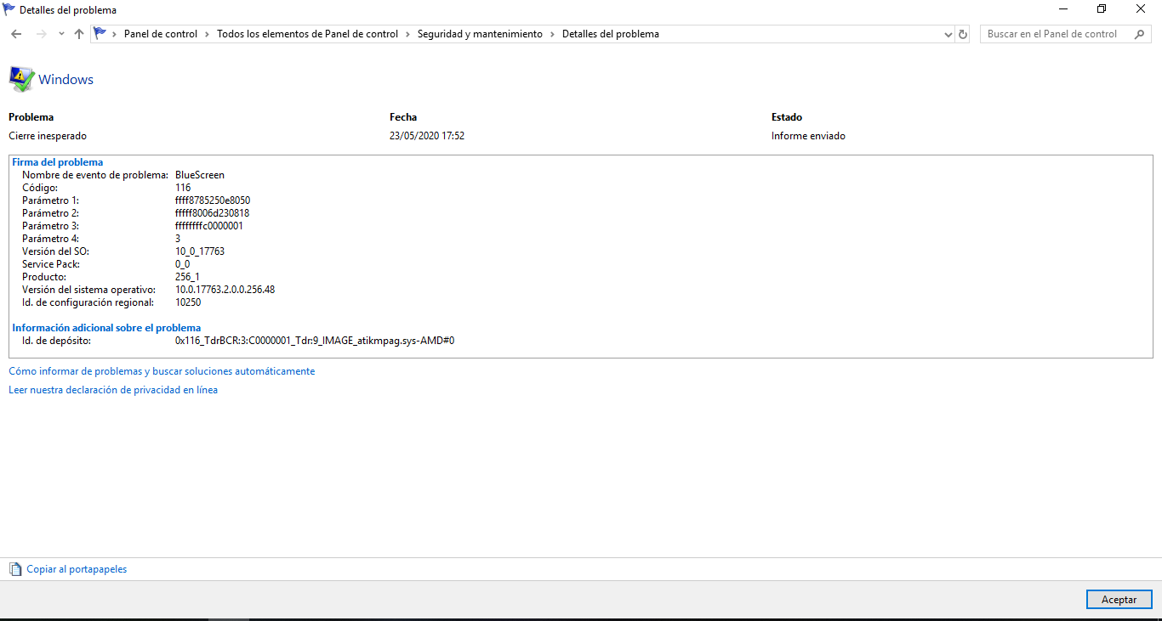This screenshot has width=1162, height=621.
Task: Select Parámetro 2 value fffff8006d230818
Action: 212,213
